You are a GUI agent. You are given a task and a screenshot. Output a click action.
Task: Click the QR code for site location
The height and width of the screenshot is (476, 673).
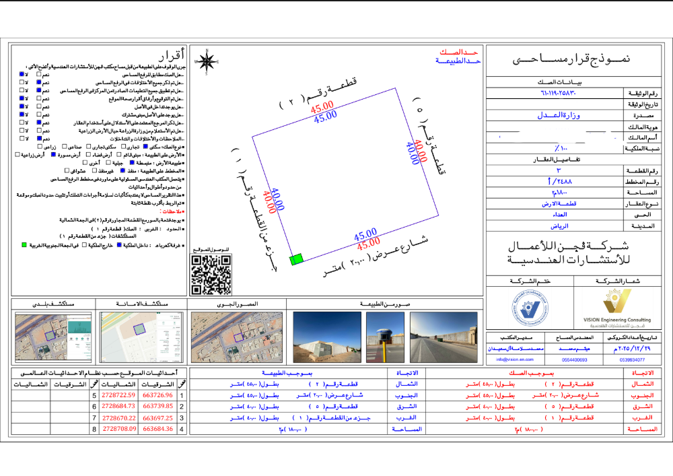tap(211, 274)
